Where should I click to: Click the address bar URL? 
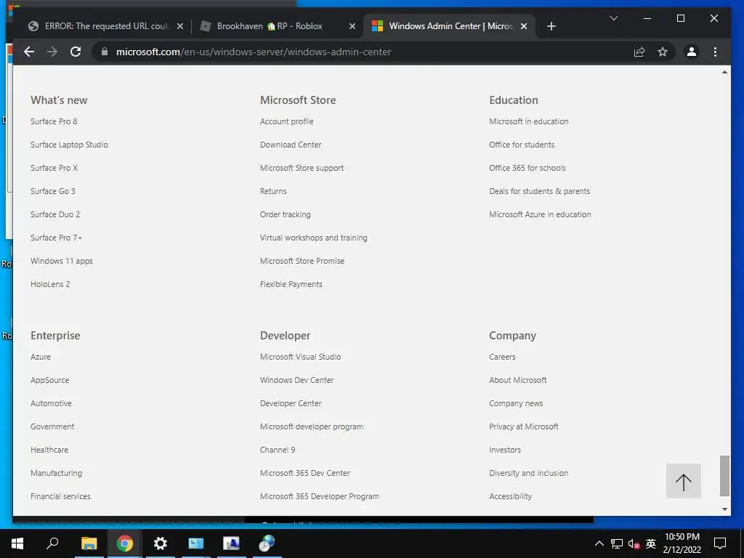pyautogui.click(x=254, y=52)
